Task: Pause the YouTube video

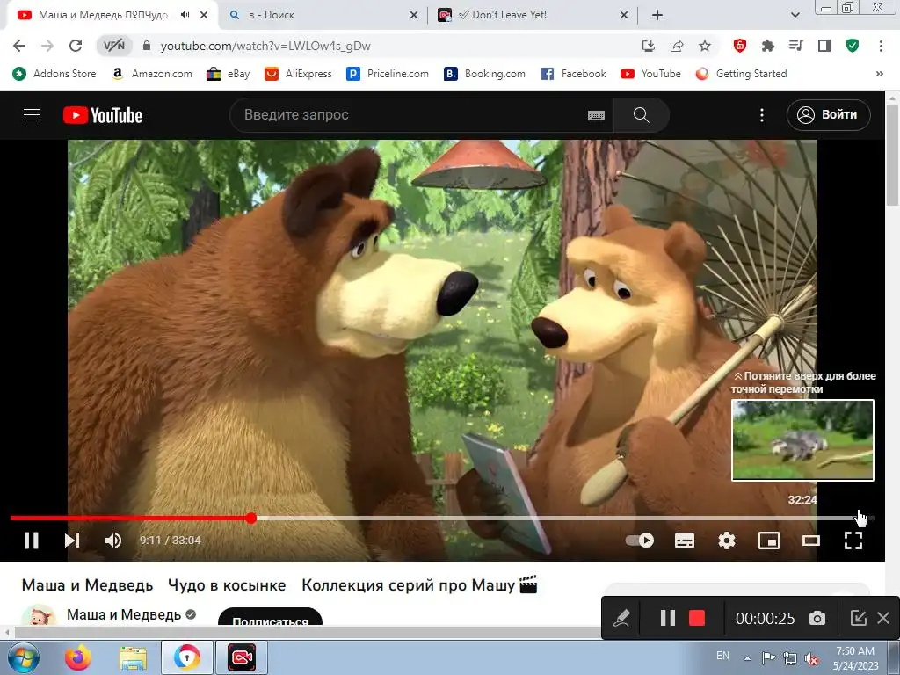Action: 32,541
